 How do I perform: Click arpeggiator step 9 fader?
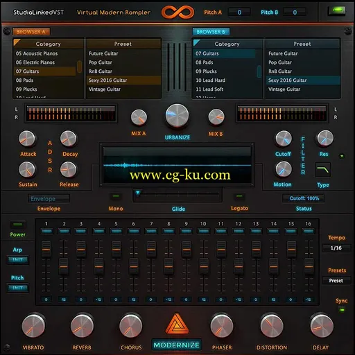point(187,249)
